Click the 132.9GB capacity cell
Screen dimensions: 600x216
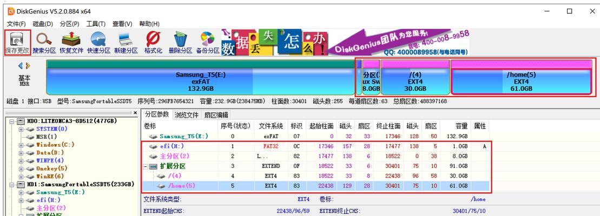click(456, 136)
